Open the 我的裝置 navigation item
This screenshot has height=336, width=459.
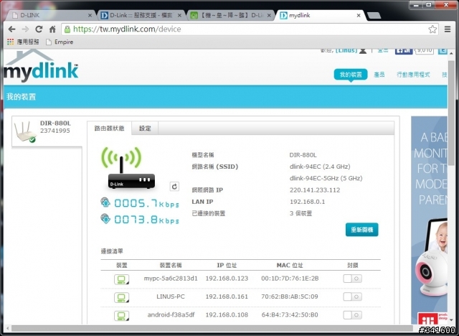click(x=351, y=75)
